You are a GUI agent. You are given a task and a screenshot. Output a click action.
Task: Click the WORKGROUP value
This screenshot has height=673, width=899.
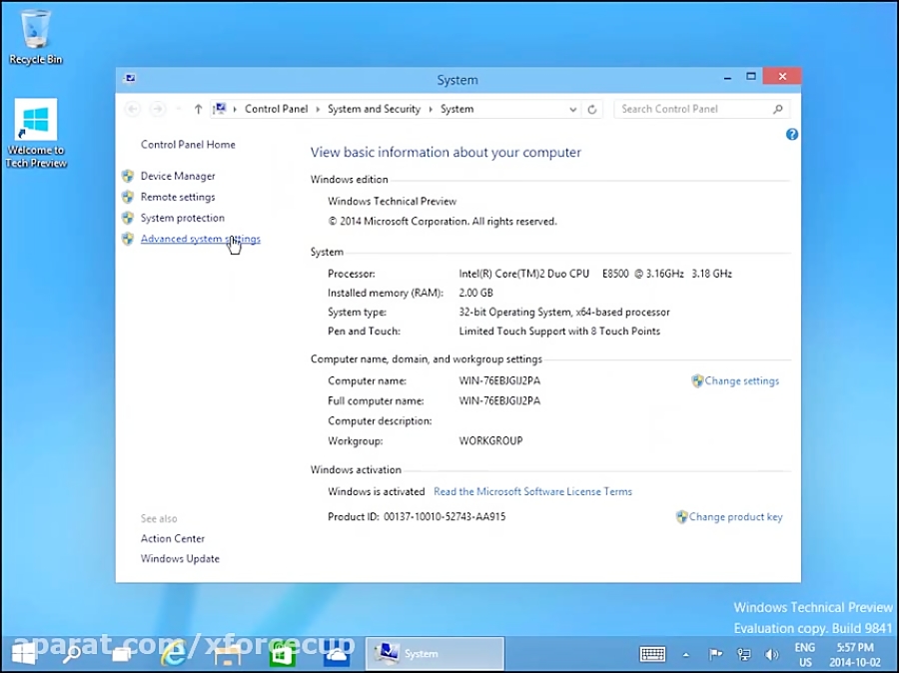click(x=490, y=441)
